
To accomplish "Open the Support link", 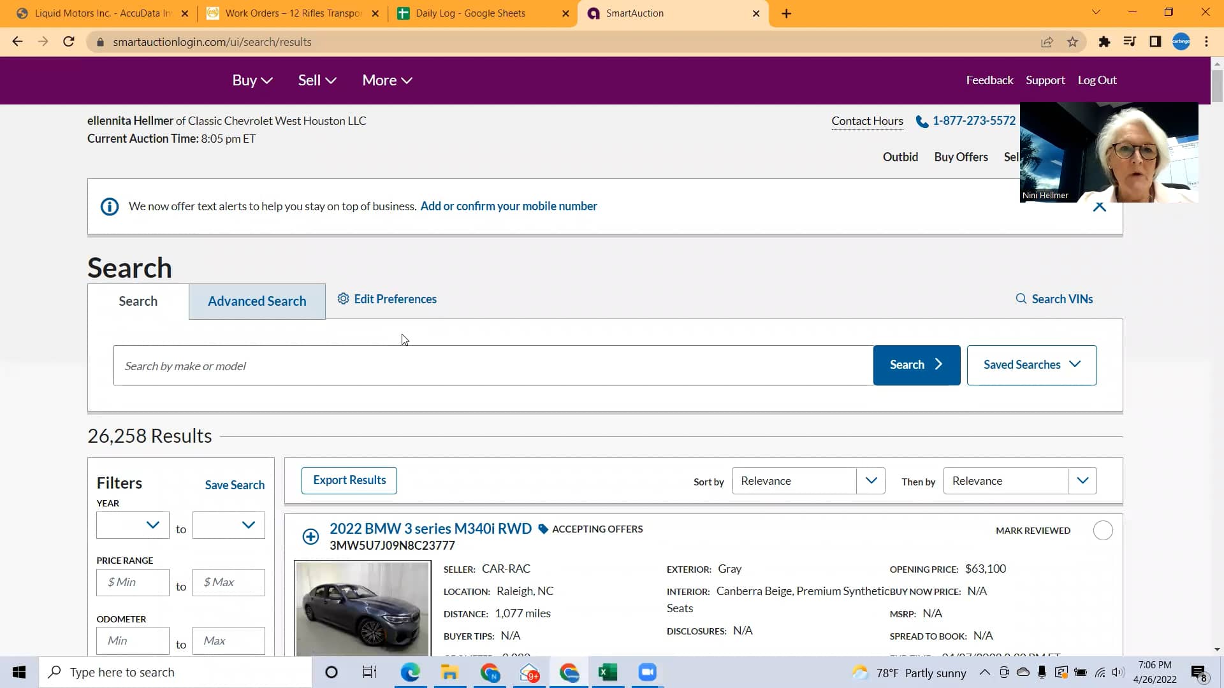I will [1045, 80].
